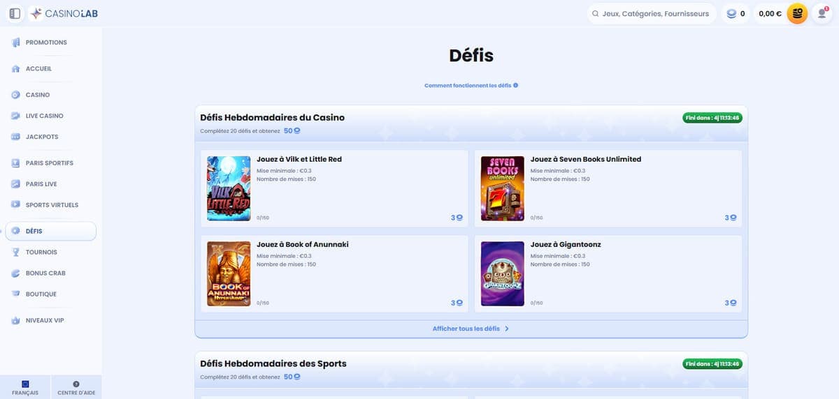Open the Sports Virtuels sidebar icon
Viewport: 839px width, 399px height.
[x=15, y=205]
